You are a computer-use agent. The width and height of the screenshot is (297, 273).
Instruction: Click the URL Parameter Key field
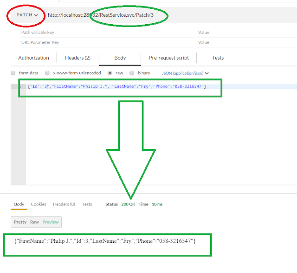107,42
